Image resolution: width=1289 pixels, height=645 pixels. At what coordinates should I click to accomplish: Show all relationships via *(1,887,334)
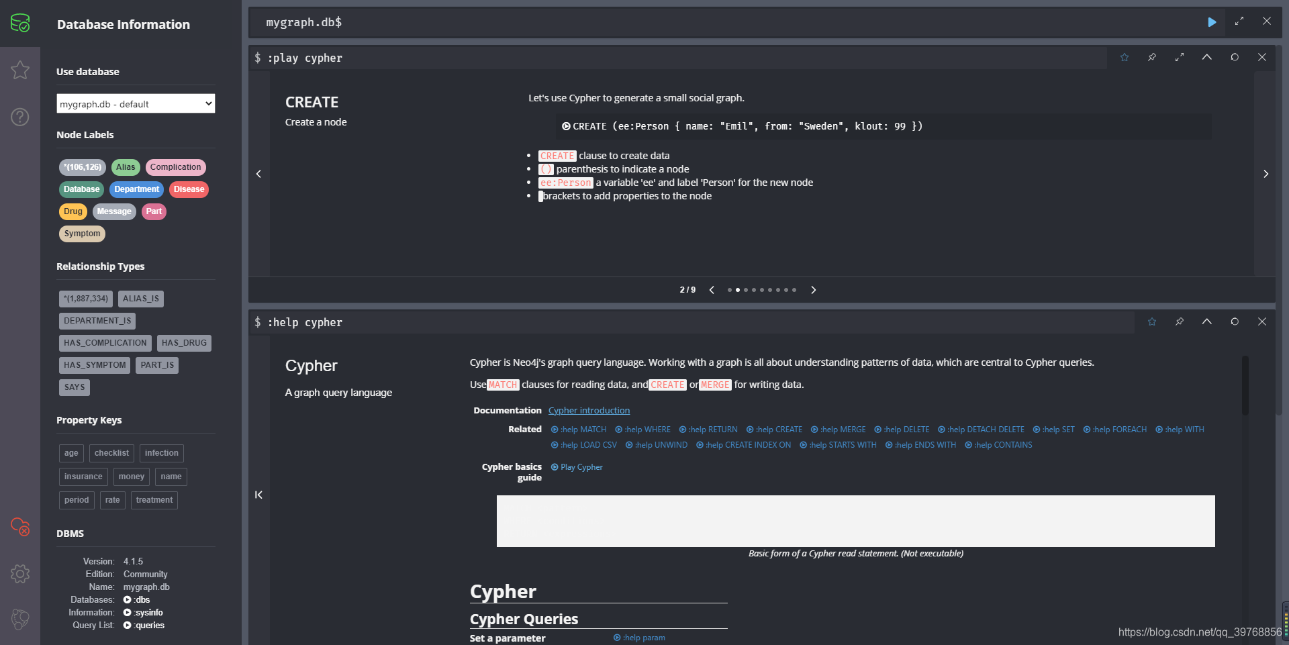click(x=86, y=299)
